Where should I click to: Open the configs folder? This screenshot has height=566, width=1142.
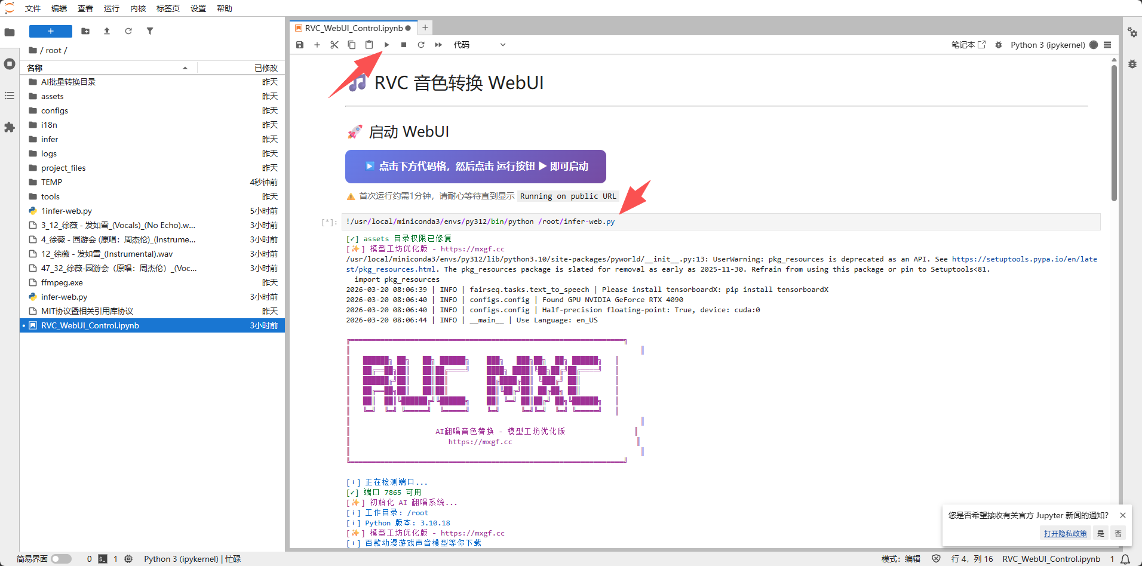[x=54, y=110]
